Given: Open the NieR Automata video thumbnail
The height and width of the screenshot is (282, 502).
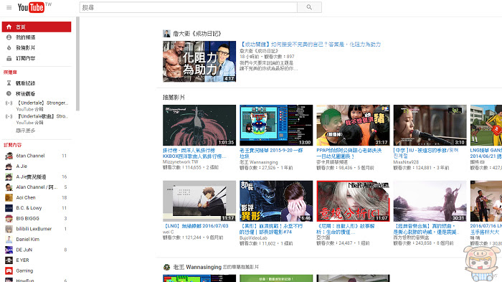Looking at the screenshot, I should point(353,201).
